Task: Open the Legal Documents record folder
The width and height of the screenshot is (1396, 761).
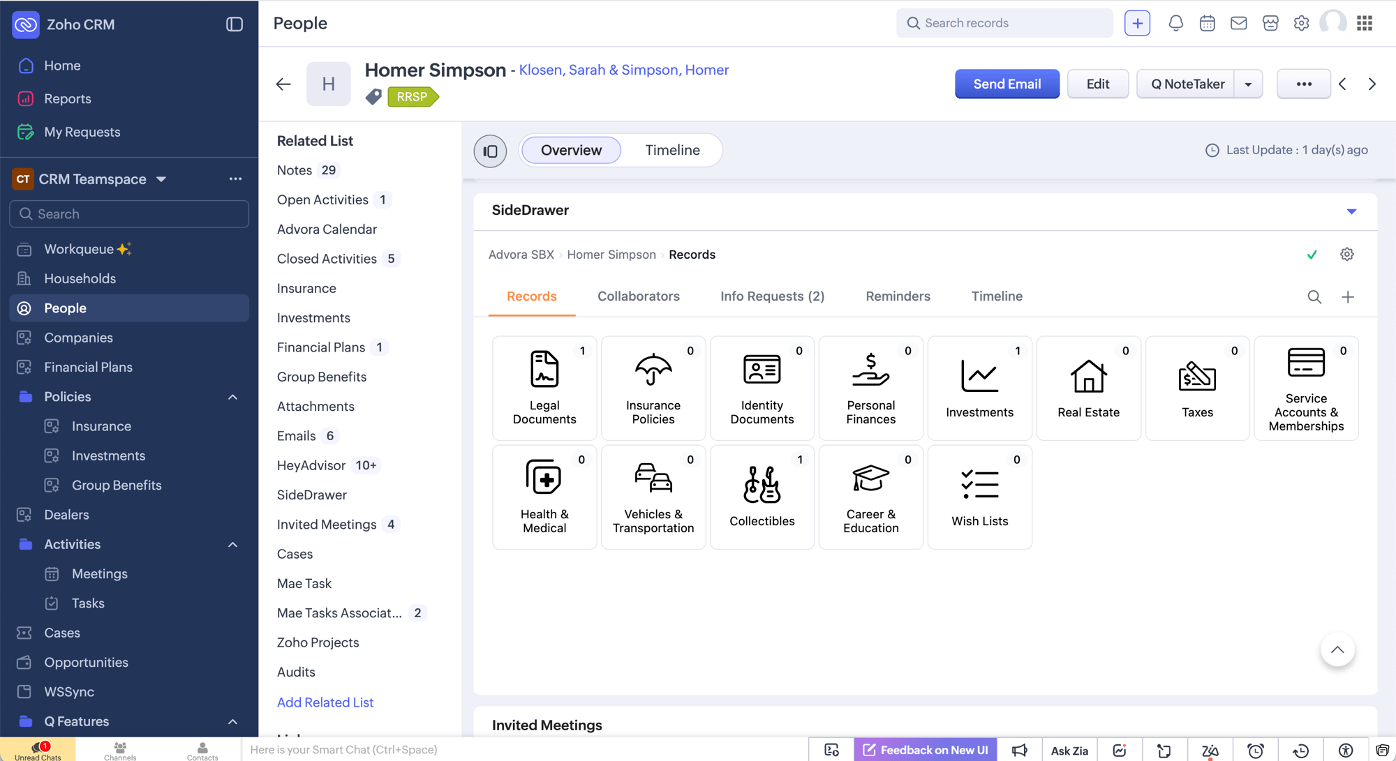Action: (x=544, y=388)
